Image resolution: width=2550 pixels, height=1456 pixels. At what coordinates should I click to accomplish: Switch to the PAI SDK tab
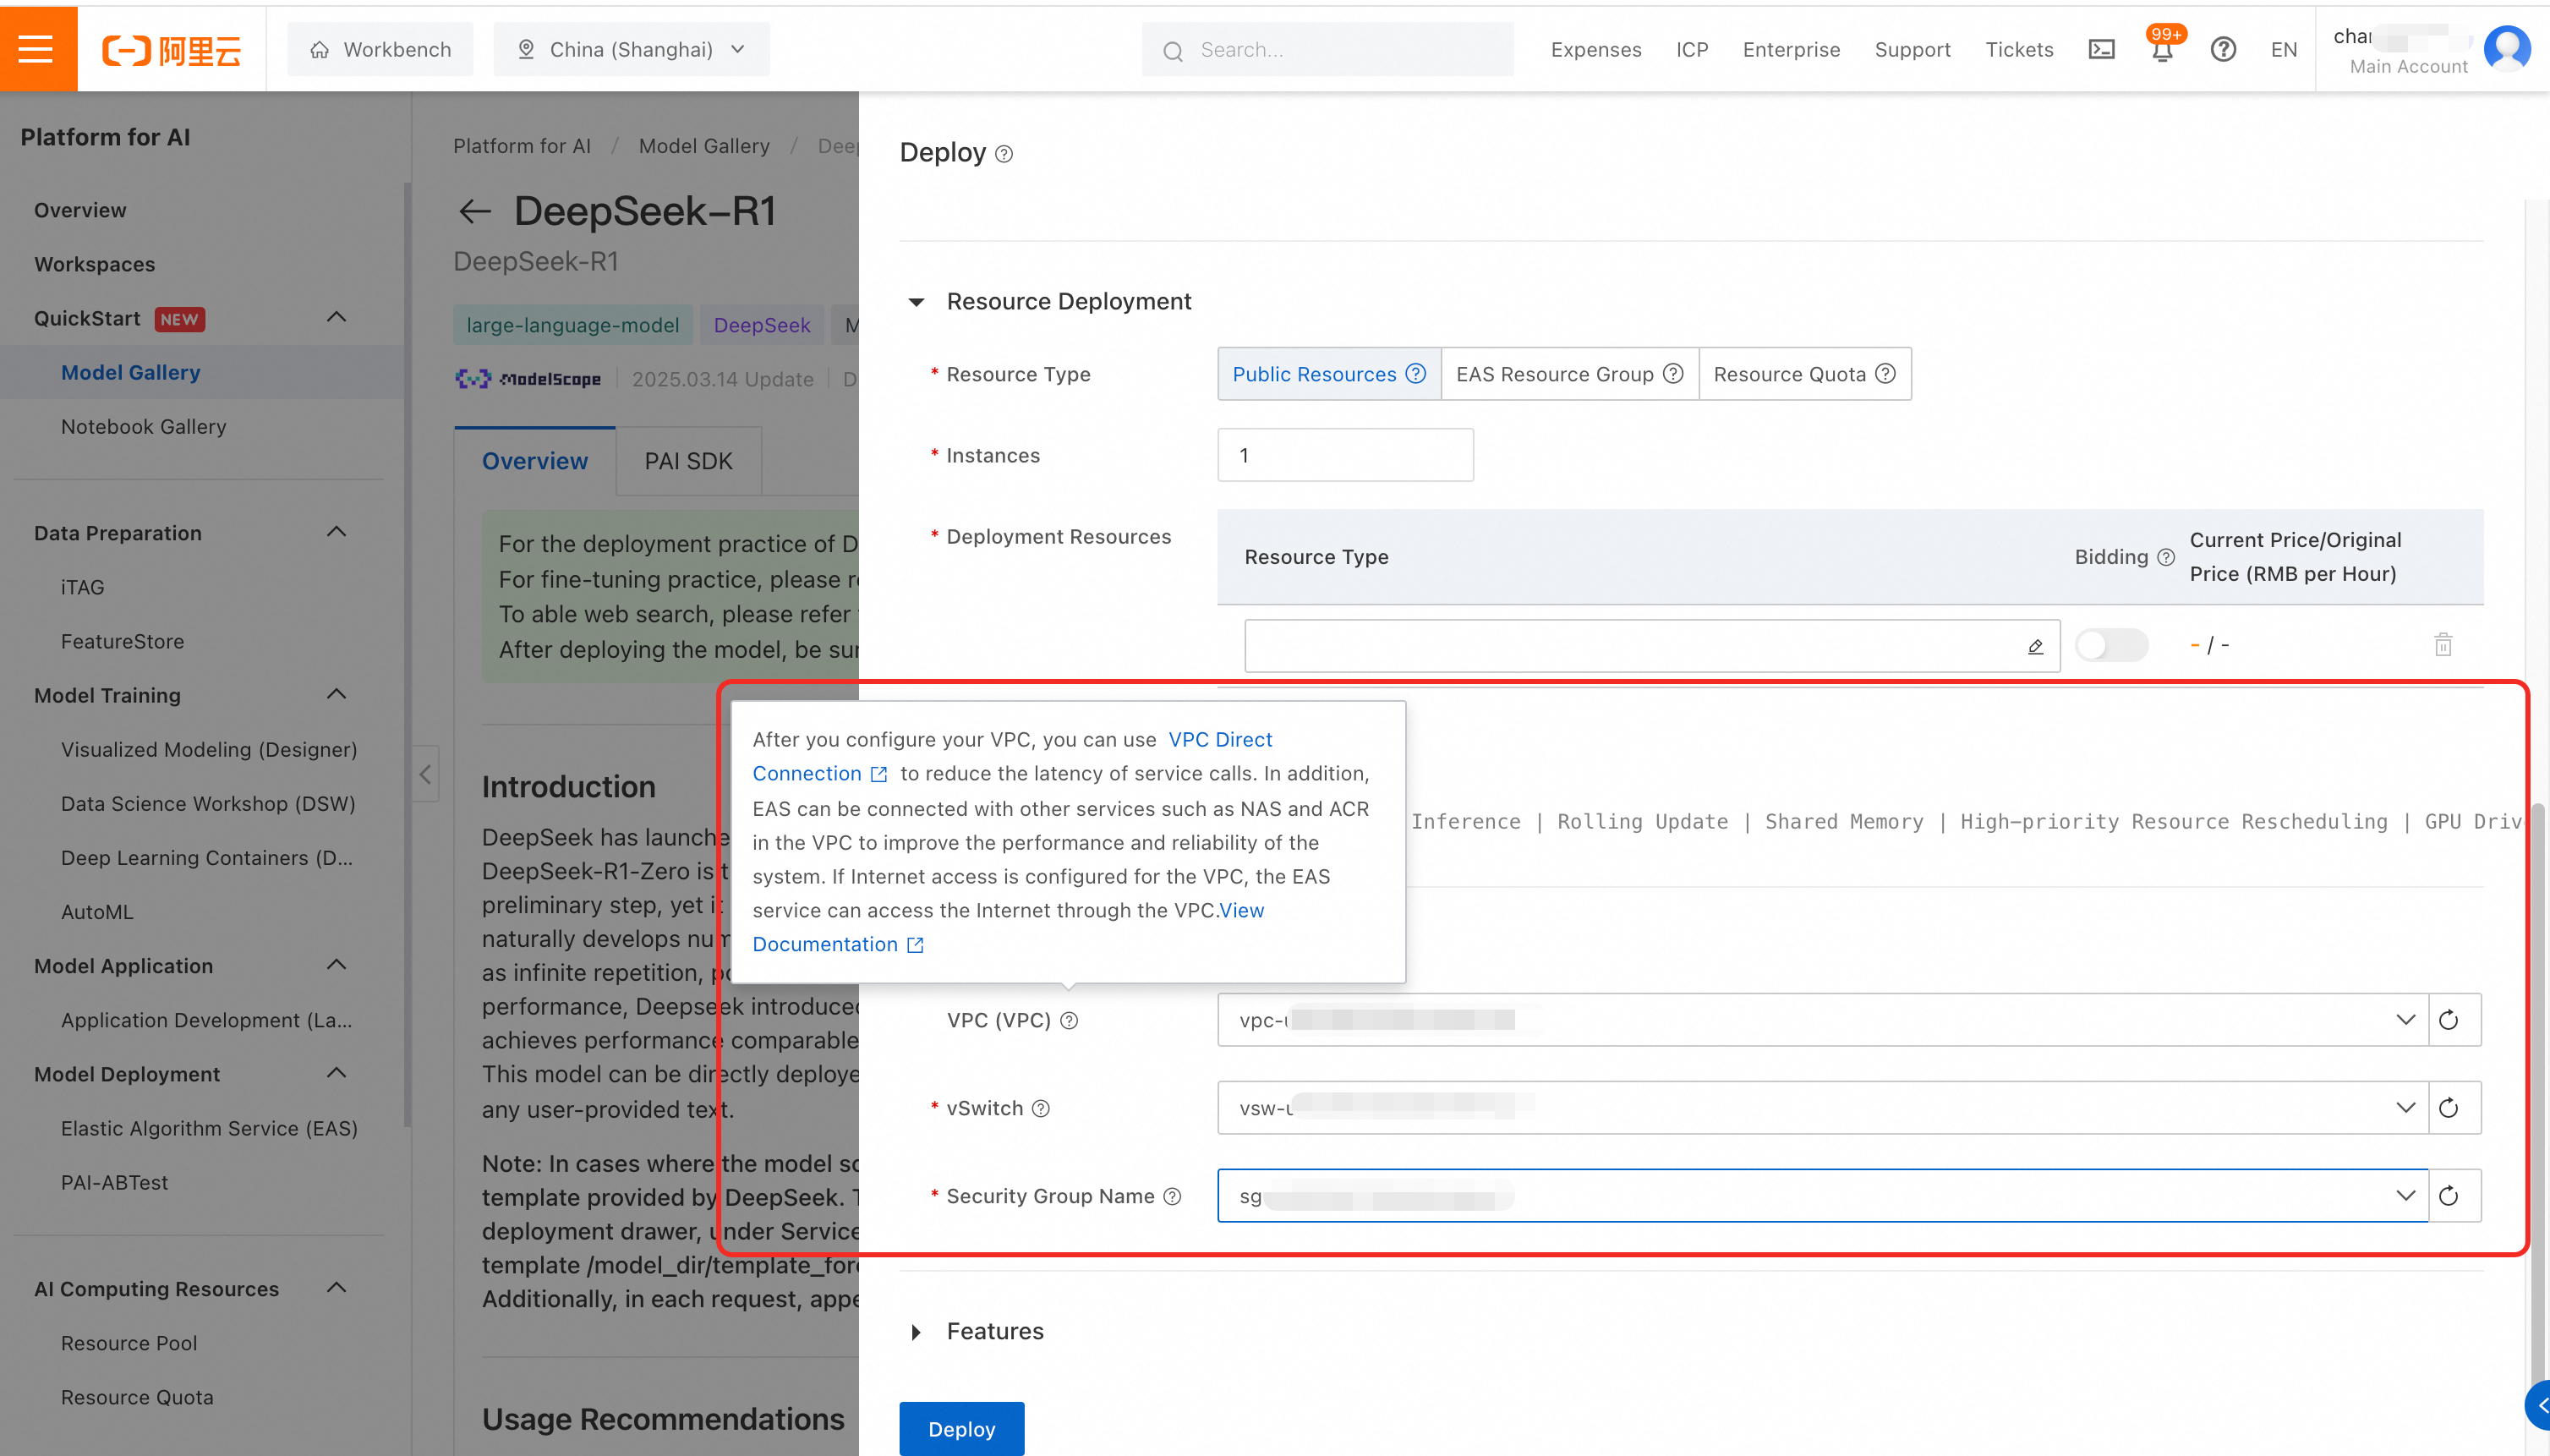click(688, 461)
